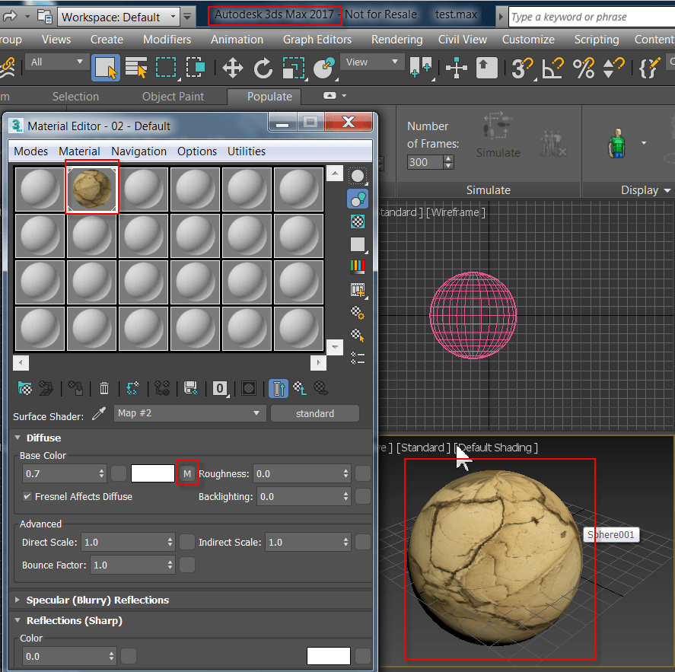Toggle Backlight in Material Editor side toolbar
Viewport: 675px width, 672px height.
357,199
